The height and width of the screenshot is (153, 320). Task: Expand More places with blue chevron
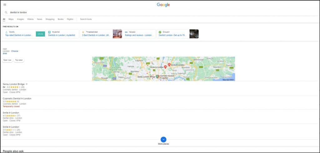coord(163,140)
